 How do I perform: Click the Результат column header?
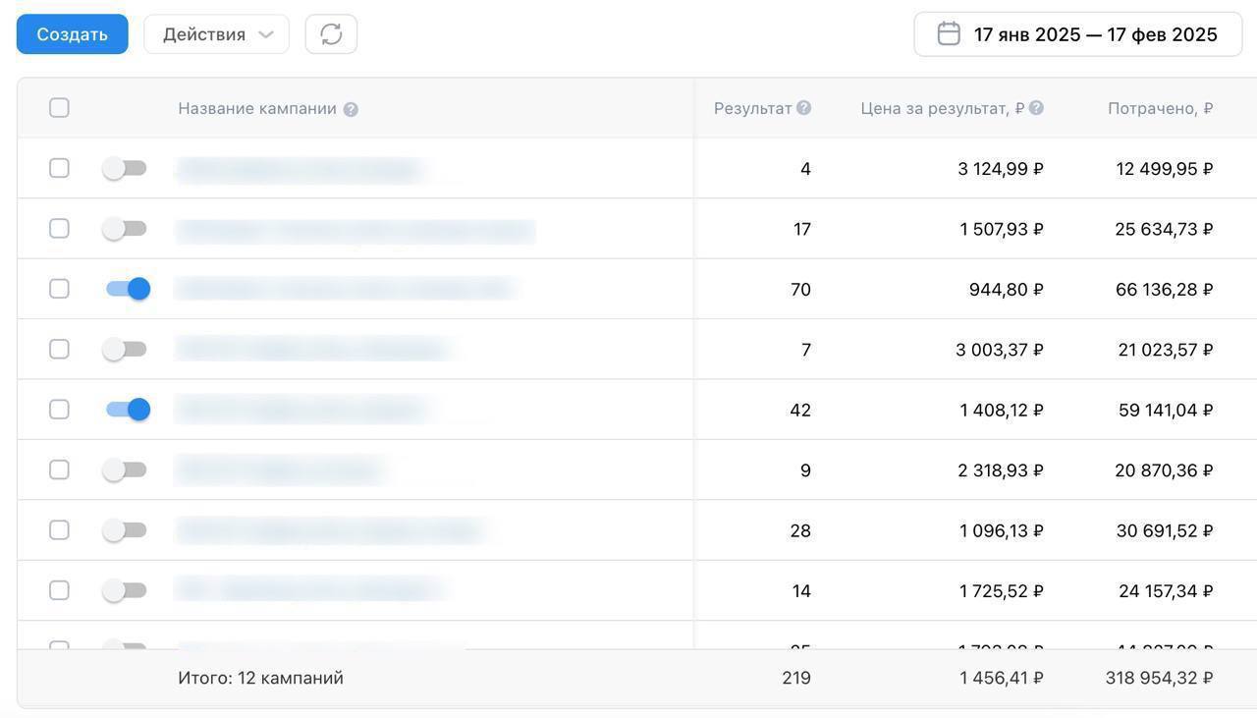(x=752, y=109)
